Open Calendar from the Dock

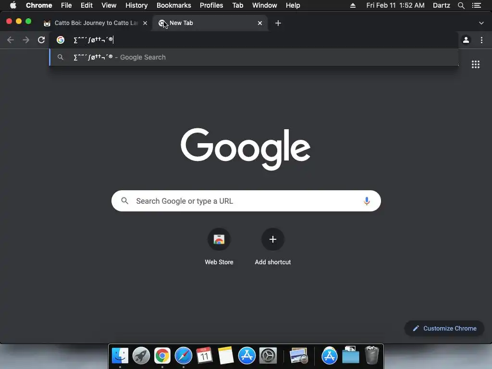click(x=204, y=356)
